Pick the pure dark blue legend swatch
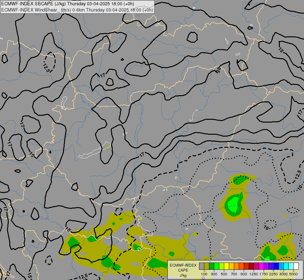This screenshot has height=280, width=304. [276, 266]
